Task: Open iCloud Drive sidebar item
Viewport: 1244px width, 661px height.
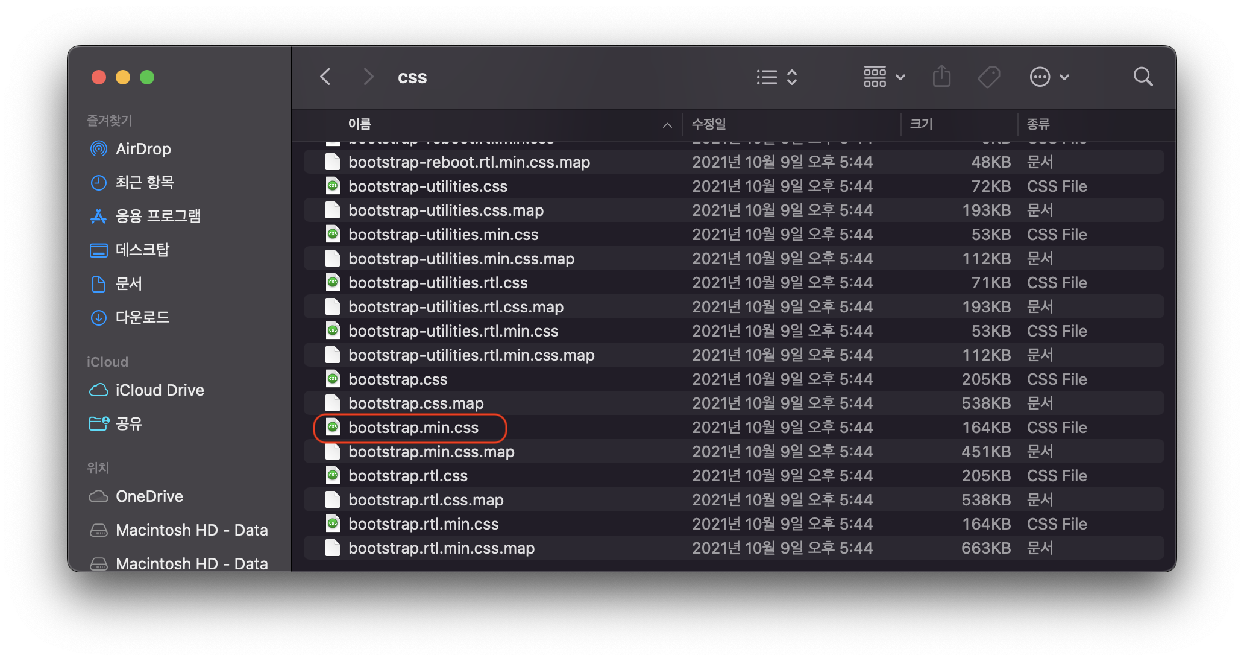Action: (160, 390)
